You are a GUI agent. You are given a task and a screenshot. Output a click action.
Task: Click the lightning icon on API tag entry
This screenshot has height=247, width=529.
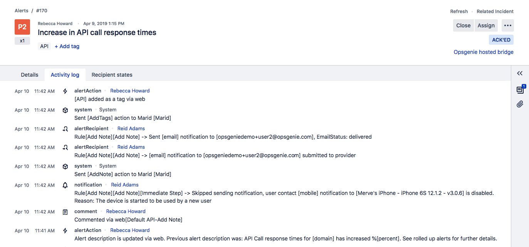point(65,91)
